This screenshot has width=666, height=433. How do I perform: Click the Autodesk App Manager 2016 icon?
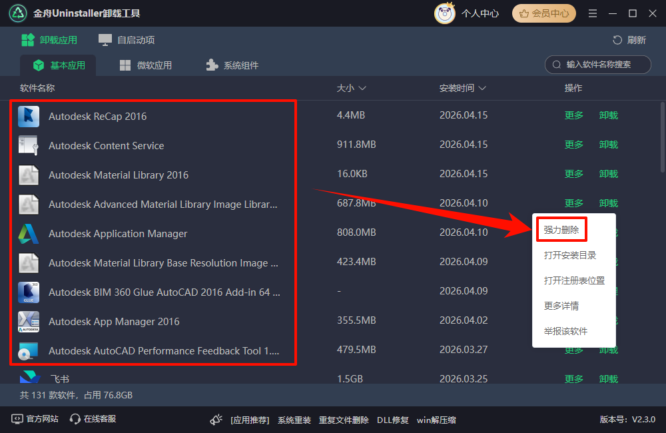click(29, 322)
